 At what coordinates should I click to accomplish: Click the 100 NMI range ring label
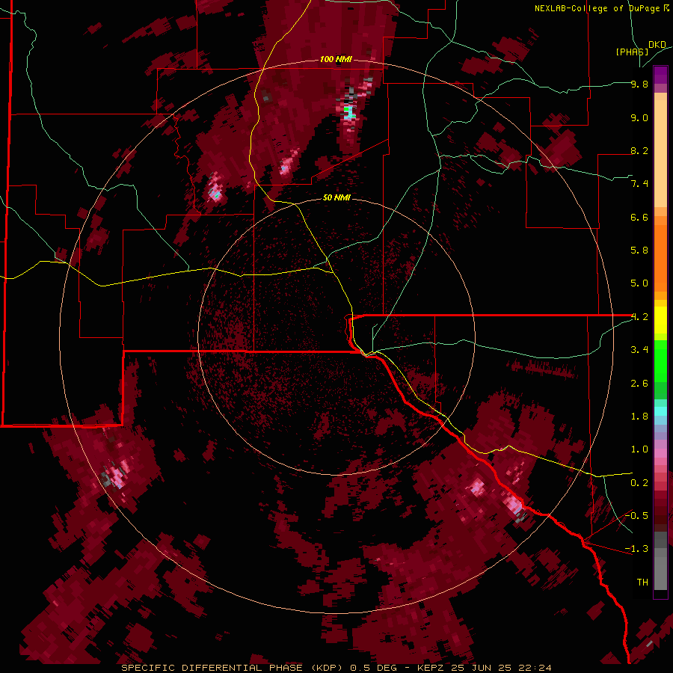click(336, 59)
